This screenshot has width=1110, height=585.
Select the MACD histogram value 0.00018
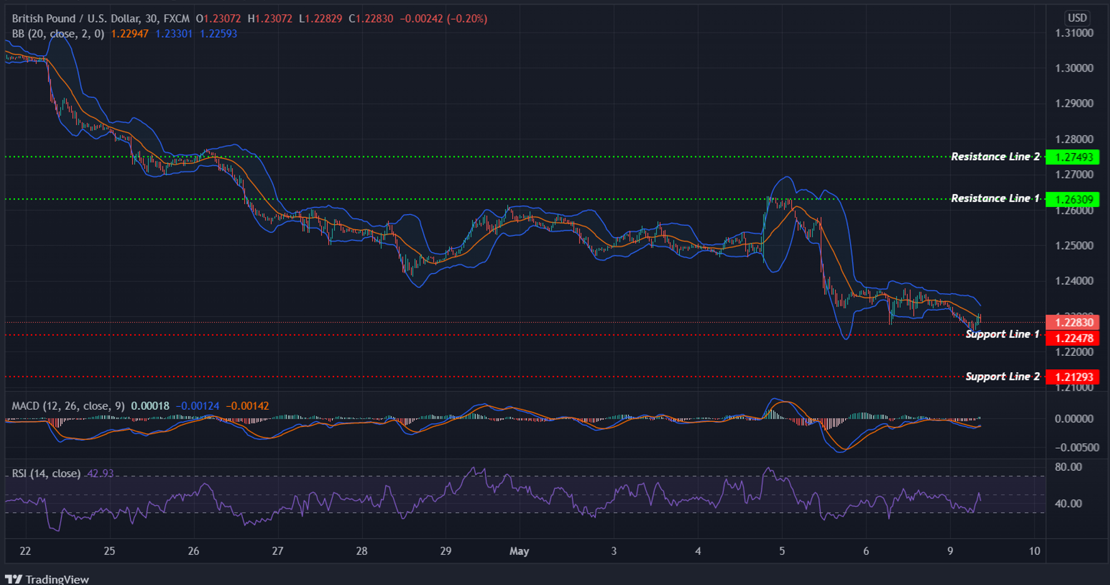151,405
